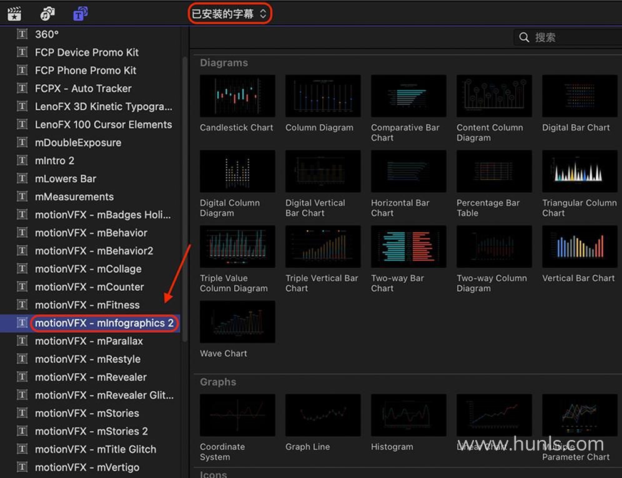Select the Digital Vertical Bar Chart thumbnail
The height and width of the screenshot is (478, 622).
point(323,171)
